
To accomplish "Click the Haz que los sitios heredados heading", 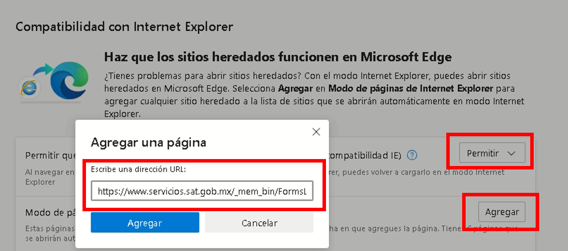I will click(x=277, y=57).
